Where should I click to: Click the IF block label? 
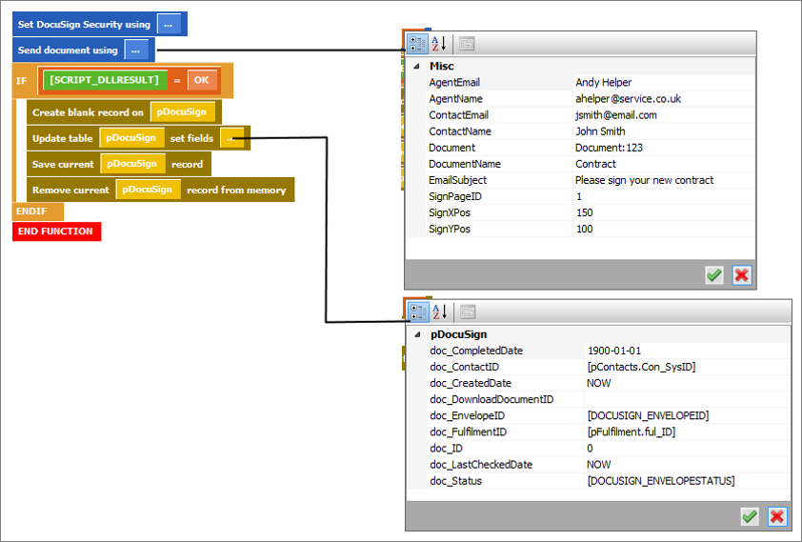coord(22,81)
